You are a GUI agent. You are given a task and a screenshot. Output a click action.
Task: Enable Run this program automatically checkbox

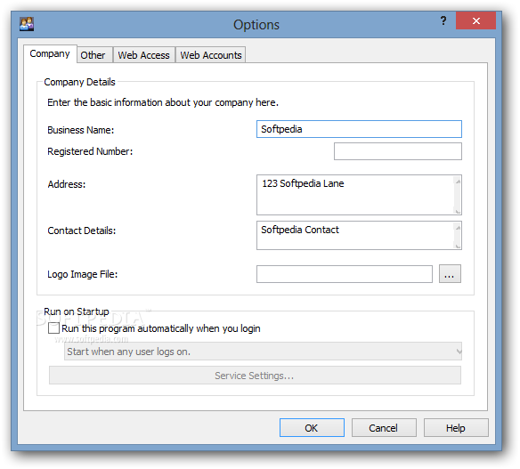53,328
